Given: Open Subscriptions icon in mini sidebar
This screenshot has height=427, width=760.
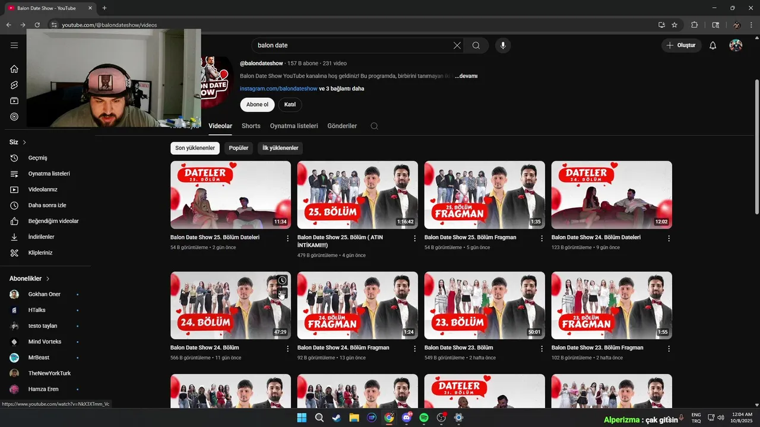Looking at the screenshot, I should (x=14, y=101).
